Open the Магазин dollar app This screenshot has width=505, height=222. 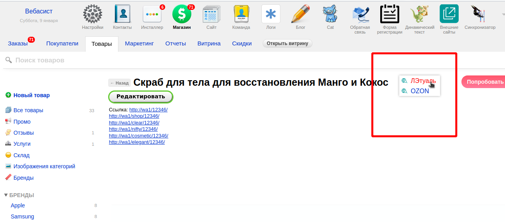pyautogui.click(x=182, y=14)
